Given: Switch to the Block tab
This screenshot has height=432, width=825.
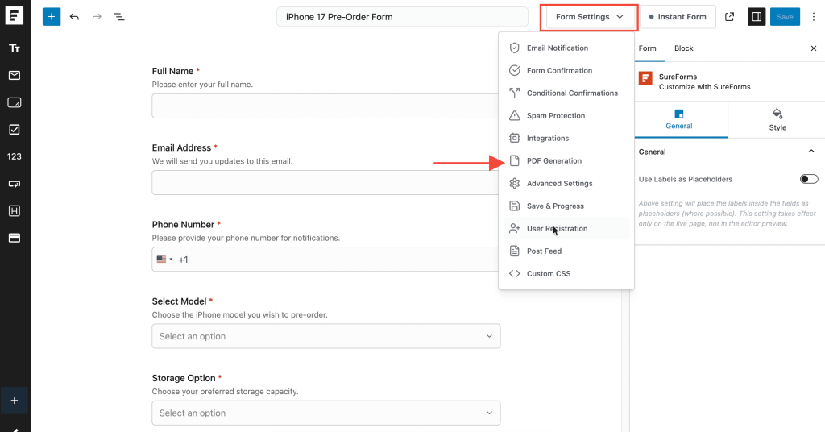Looking at the screenshot, I should 683,48.
